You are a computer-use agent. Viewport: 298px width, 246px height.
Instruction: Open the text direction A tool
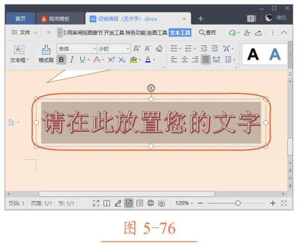pos(227,48)
